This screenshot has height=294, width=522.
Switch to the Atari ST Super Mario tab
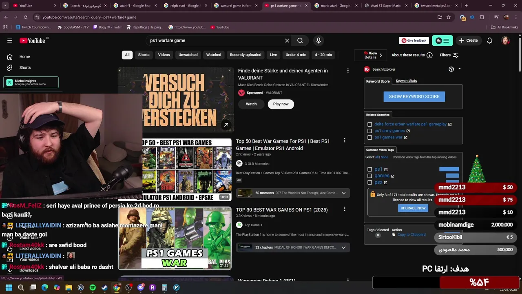[386, 6]
